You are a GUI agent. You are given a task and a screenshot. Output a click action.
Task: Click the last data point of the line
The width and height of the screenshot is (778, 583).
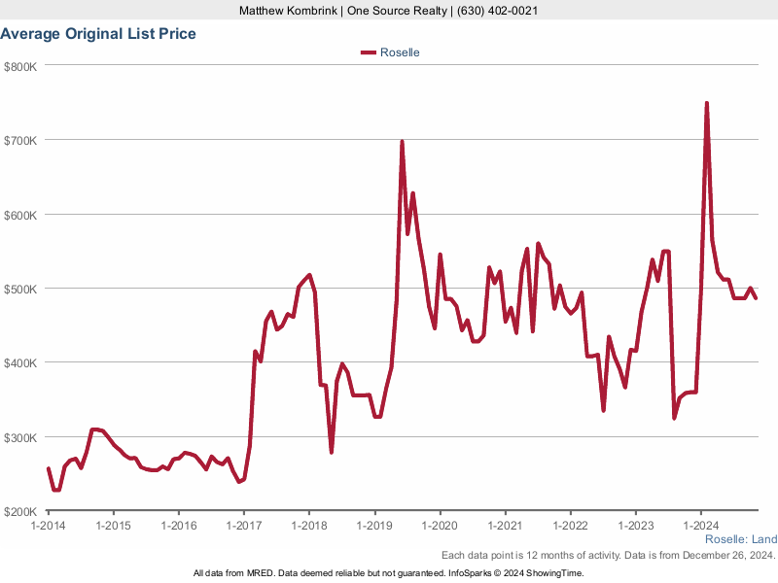[756, 298]
